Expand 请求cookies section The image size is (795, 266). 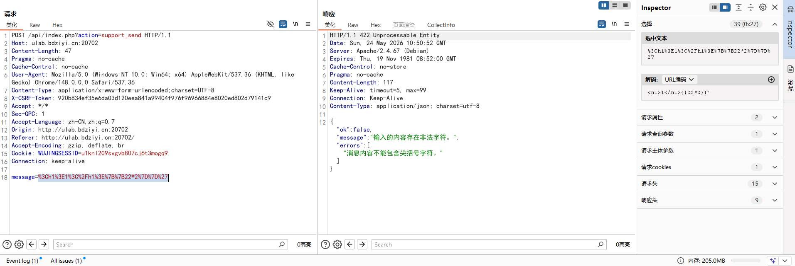tap(710, 167)
